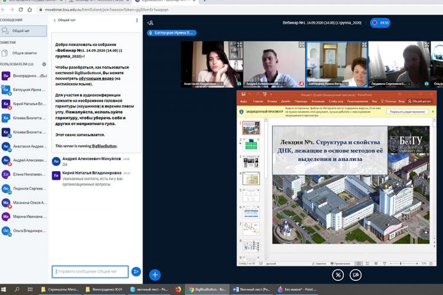Click the recording indicator showing 19:33

pyautogui.click(x=380, y=22)
